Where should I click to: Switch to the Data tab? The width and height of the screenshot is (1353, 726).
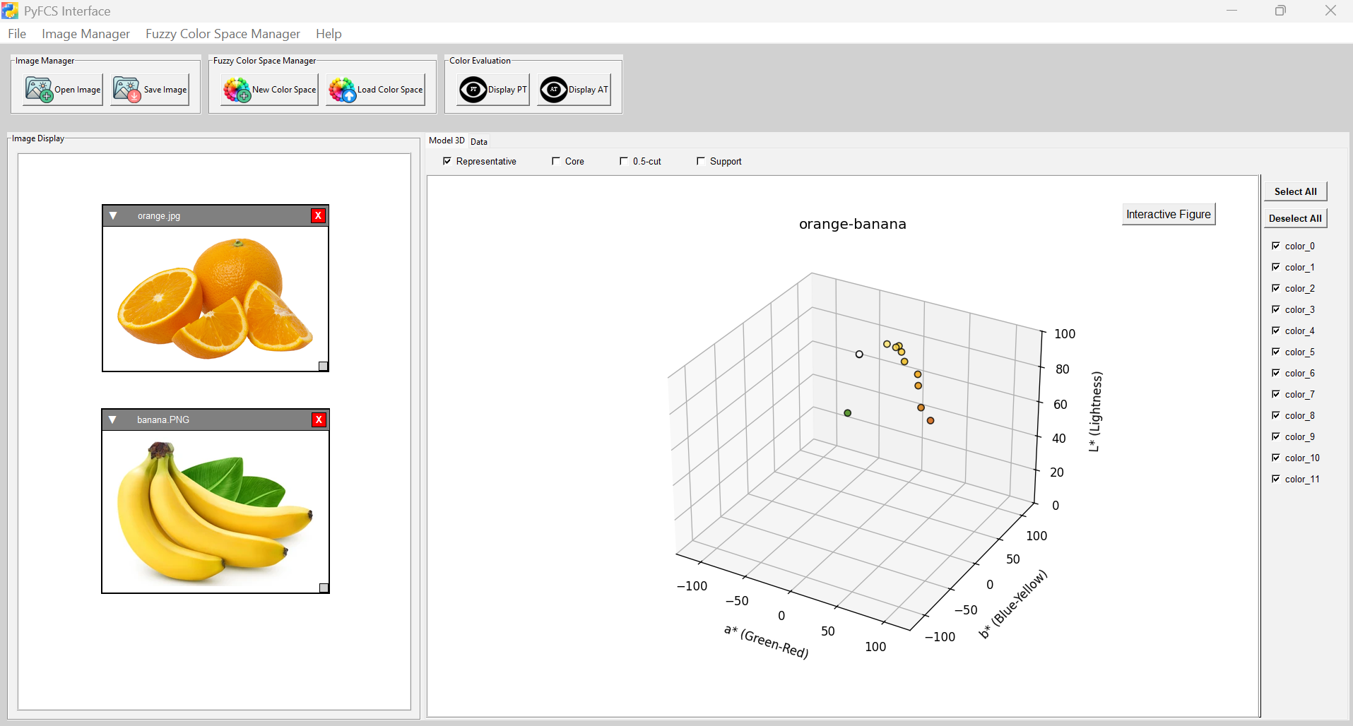pos(479,141)
